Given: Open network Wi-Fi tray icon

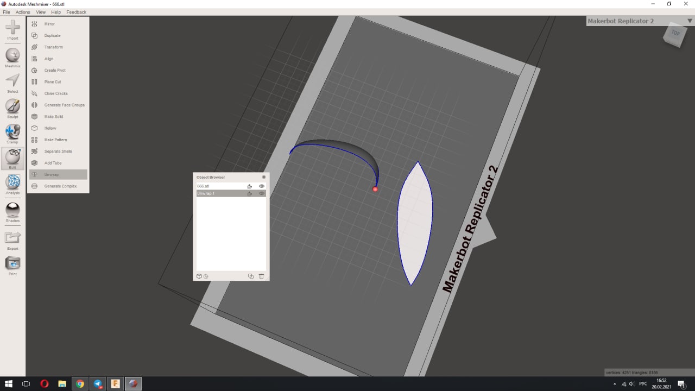Looking at the screenshot, I should (x=623, y=384).
